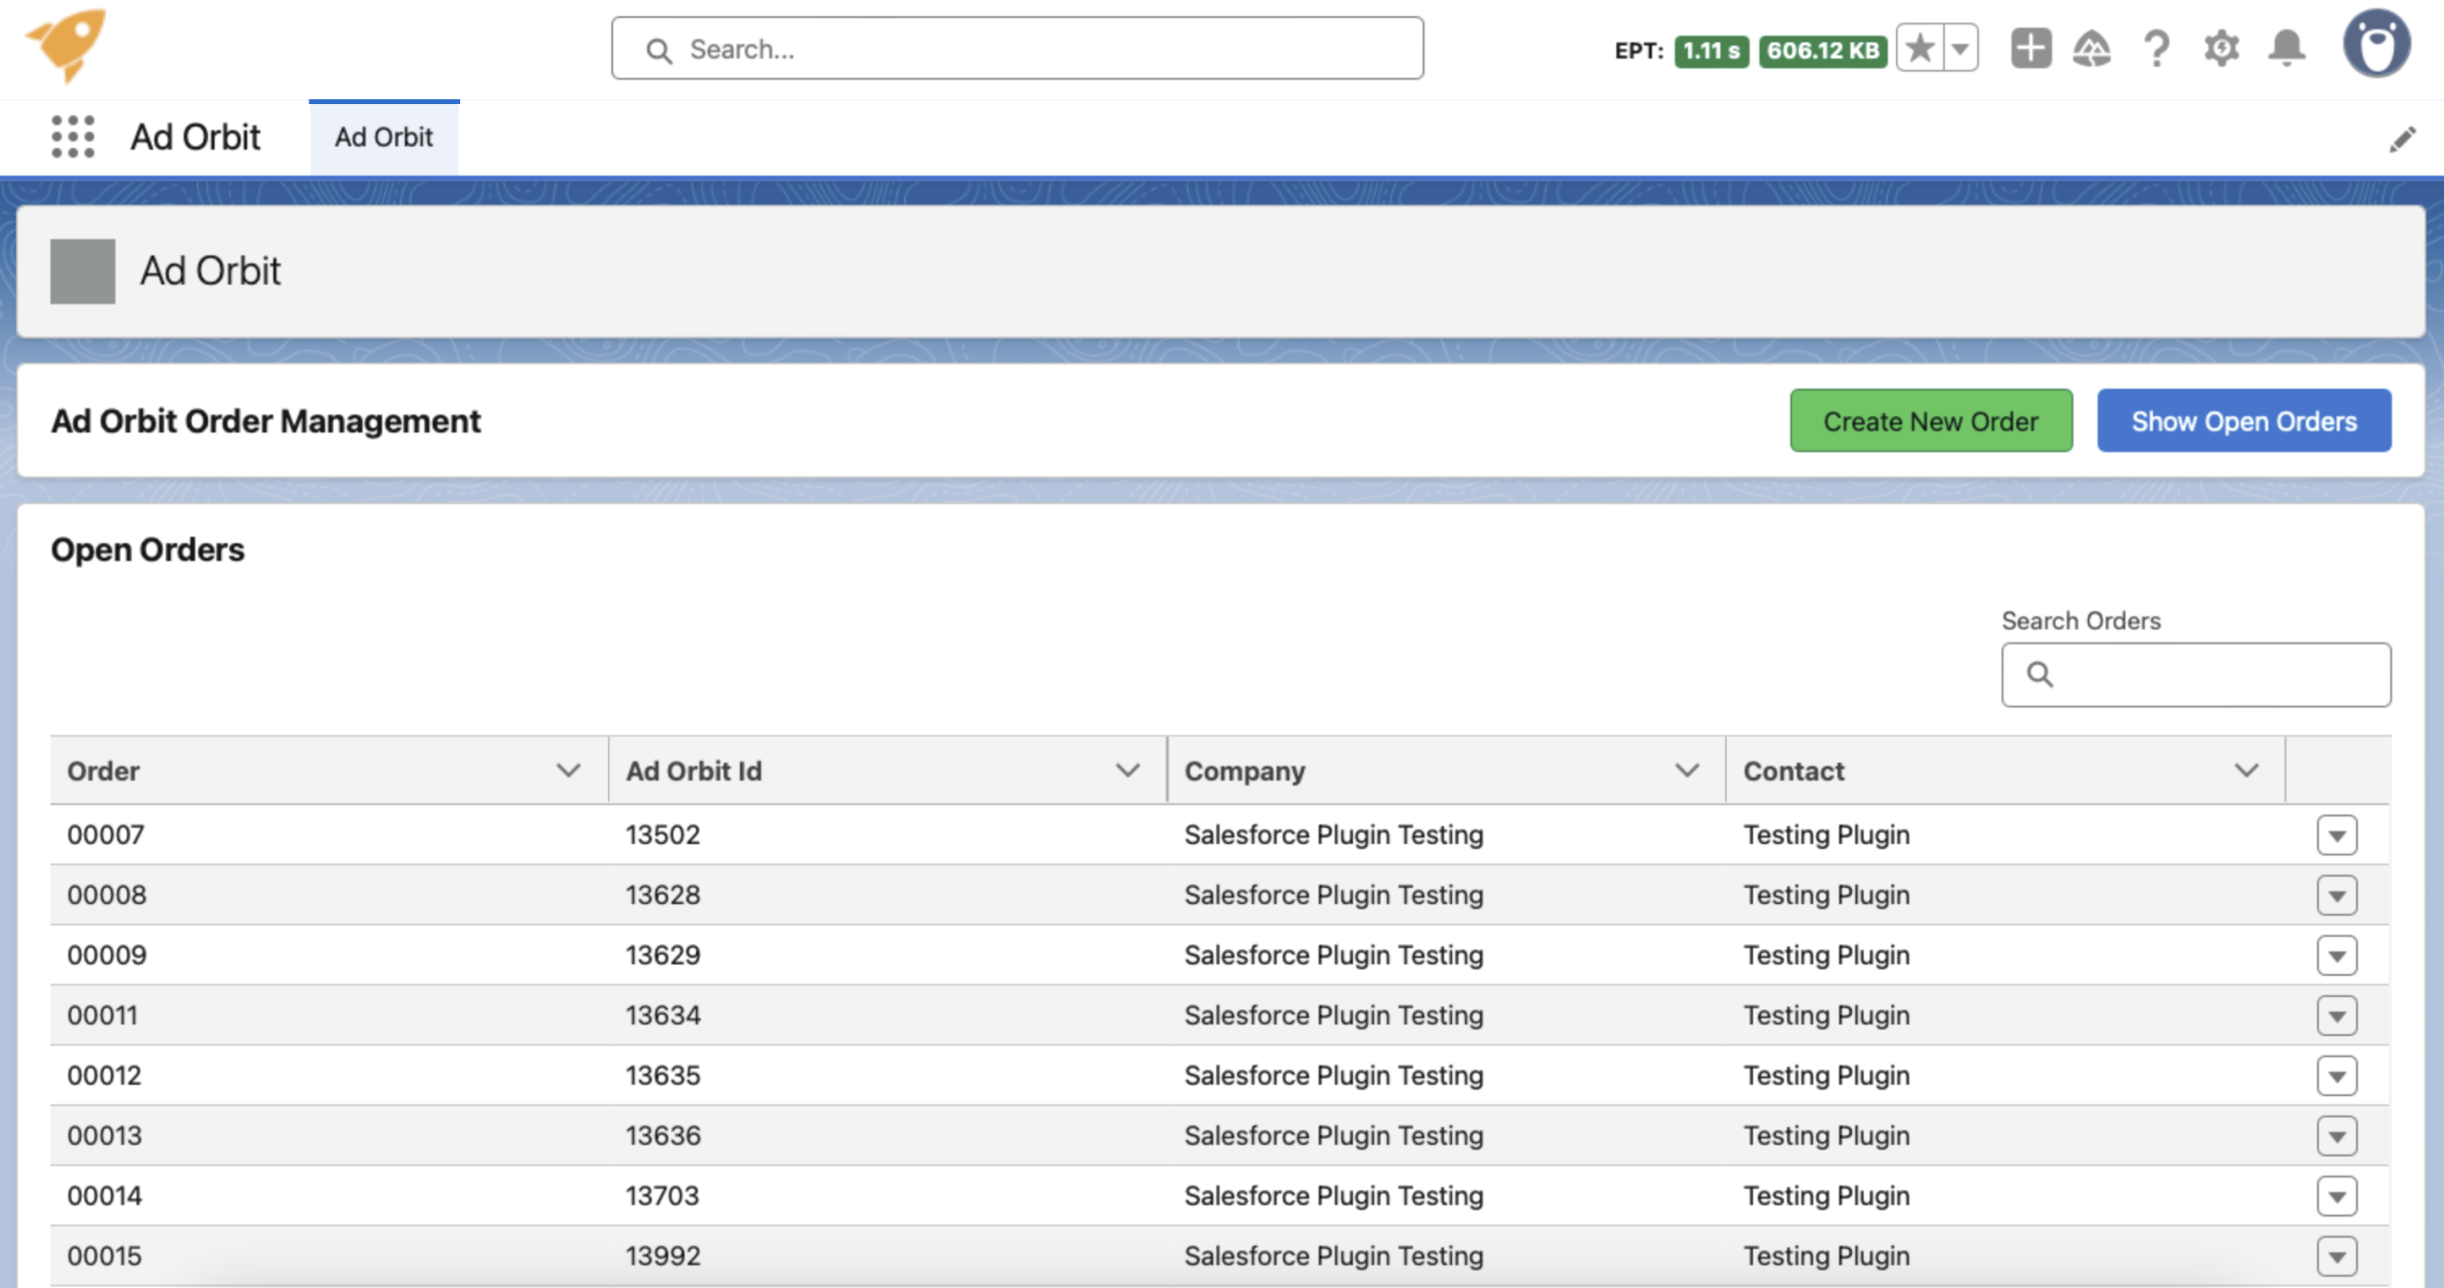The width and height of the screenshot is (2444, 1288).
Task: Open row actions menu for order 00008
Action: (x=2336, y=896)
